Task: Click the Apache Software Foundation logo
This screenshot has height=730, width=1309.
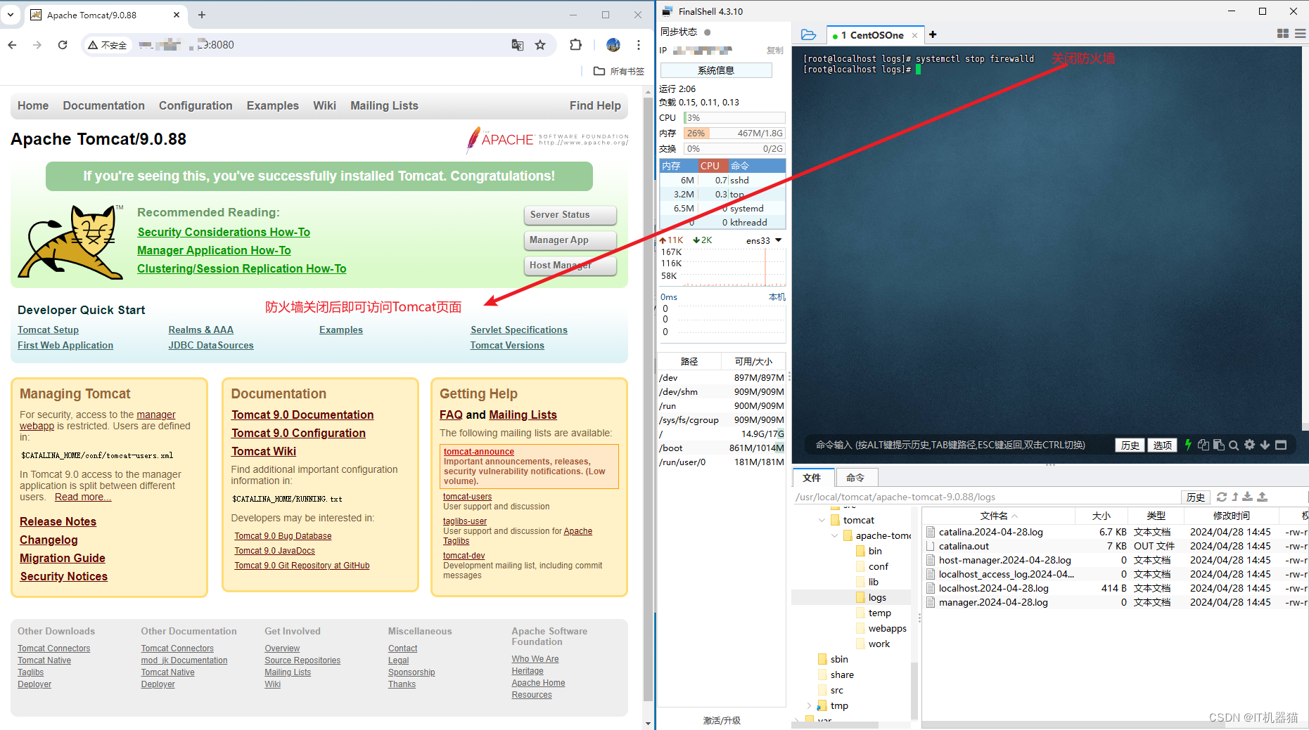Action: click(x=547, y=140)
